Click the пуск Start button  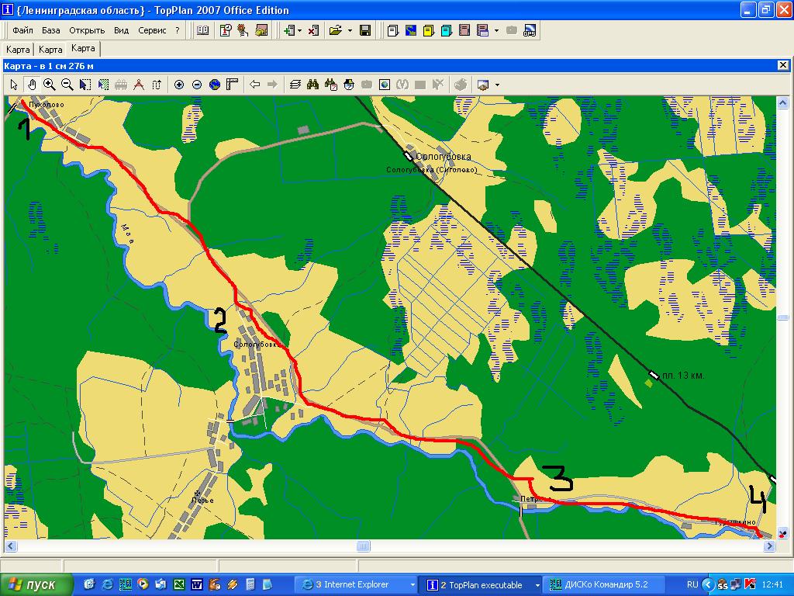pos(37,584)
